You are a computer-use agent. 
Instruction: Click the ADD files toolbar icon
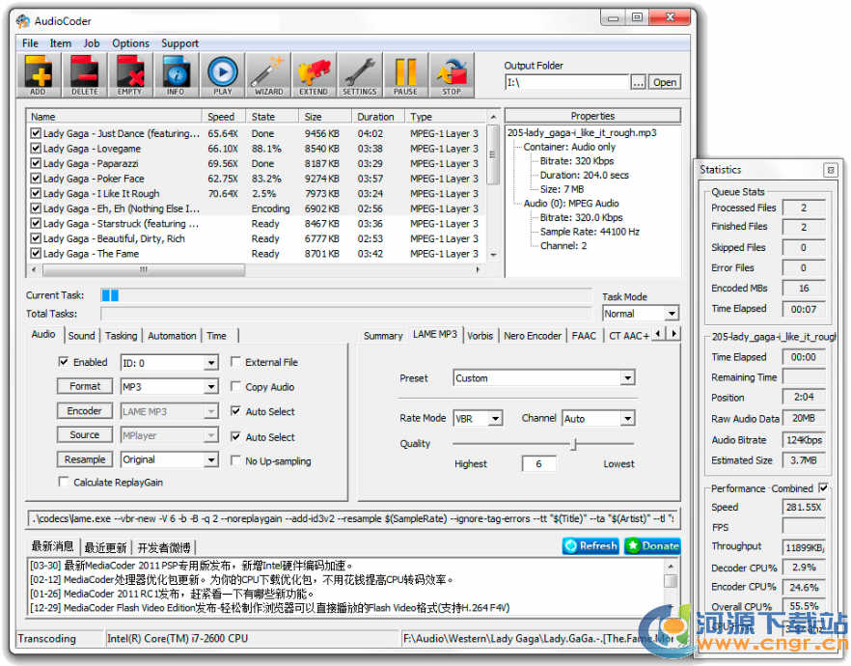[39, 75]
